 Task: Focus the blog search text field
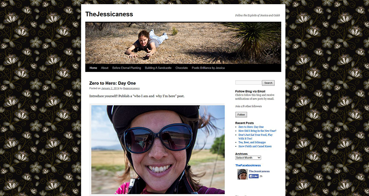pyautogui.click(x=248, y=83)
